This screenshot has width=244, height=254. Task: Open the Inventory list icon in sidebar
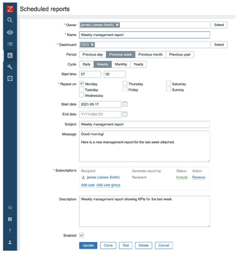(x=10, y=44)
